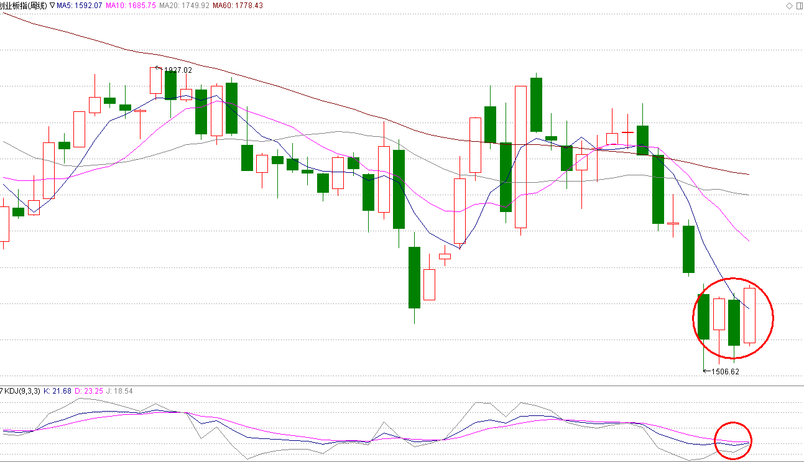The image size is (804, 462).
Task: Click the tall red candlestick below the 1927.02 label
Action: [155, 81]
